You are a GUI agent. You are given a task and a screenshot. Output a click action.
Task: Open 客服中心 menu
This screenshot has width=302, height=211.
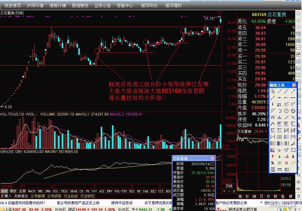click(125, 6)
